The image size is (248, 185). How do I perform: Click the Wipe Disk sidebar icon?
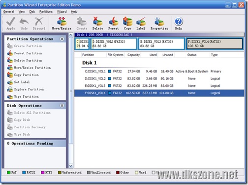(x=10, y=134)
